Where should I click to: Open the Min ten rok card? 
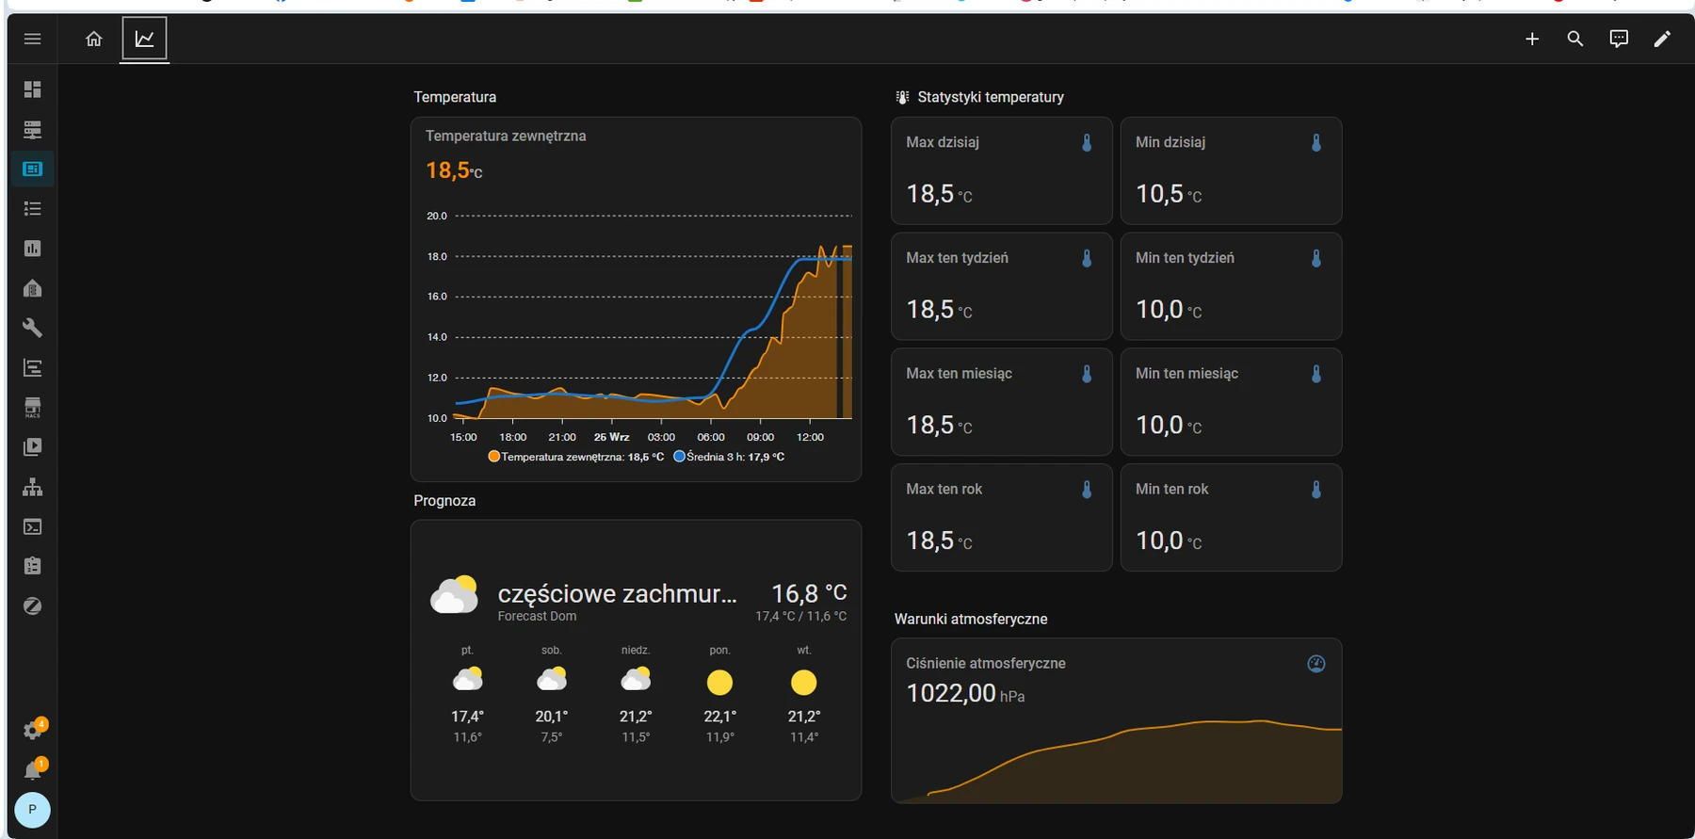pos(1231,518)
